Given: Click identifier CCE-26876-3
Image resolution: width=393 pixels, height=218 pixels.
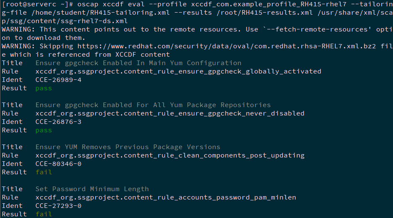Looking at the screenshot, I should click(x=58, y=122).
